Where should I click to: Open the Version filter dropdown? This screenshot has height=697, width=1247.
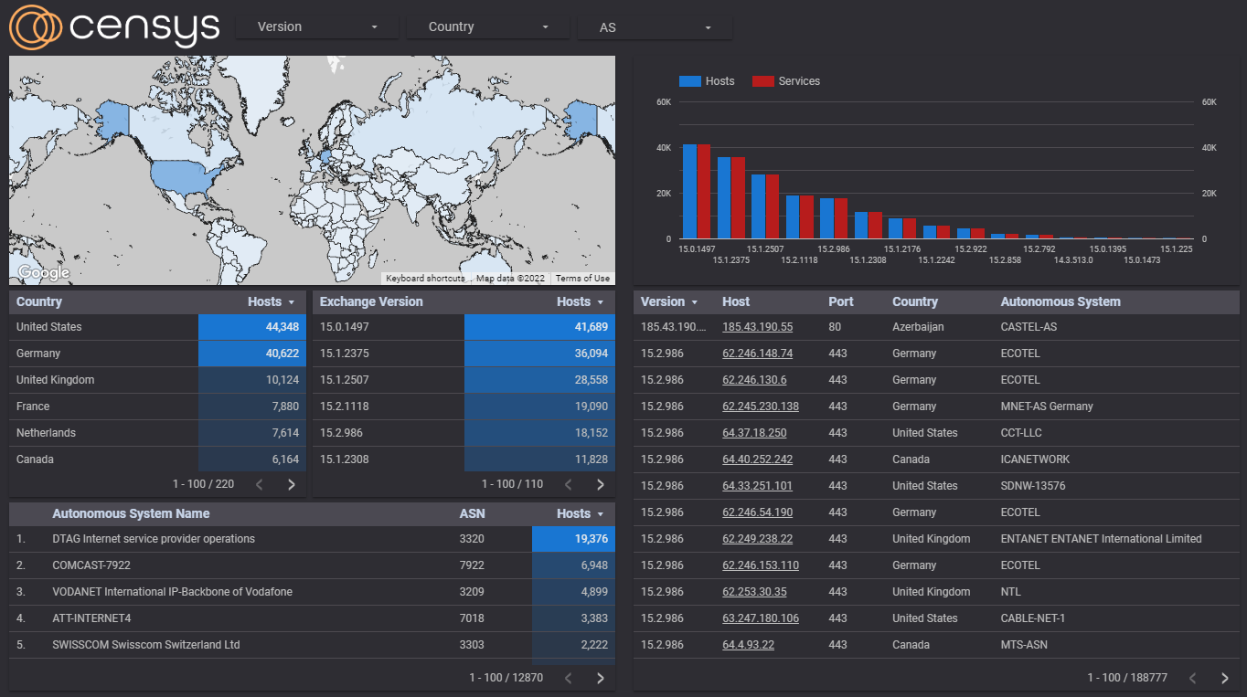(316, 26)
